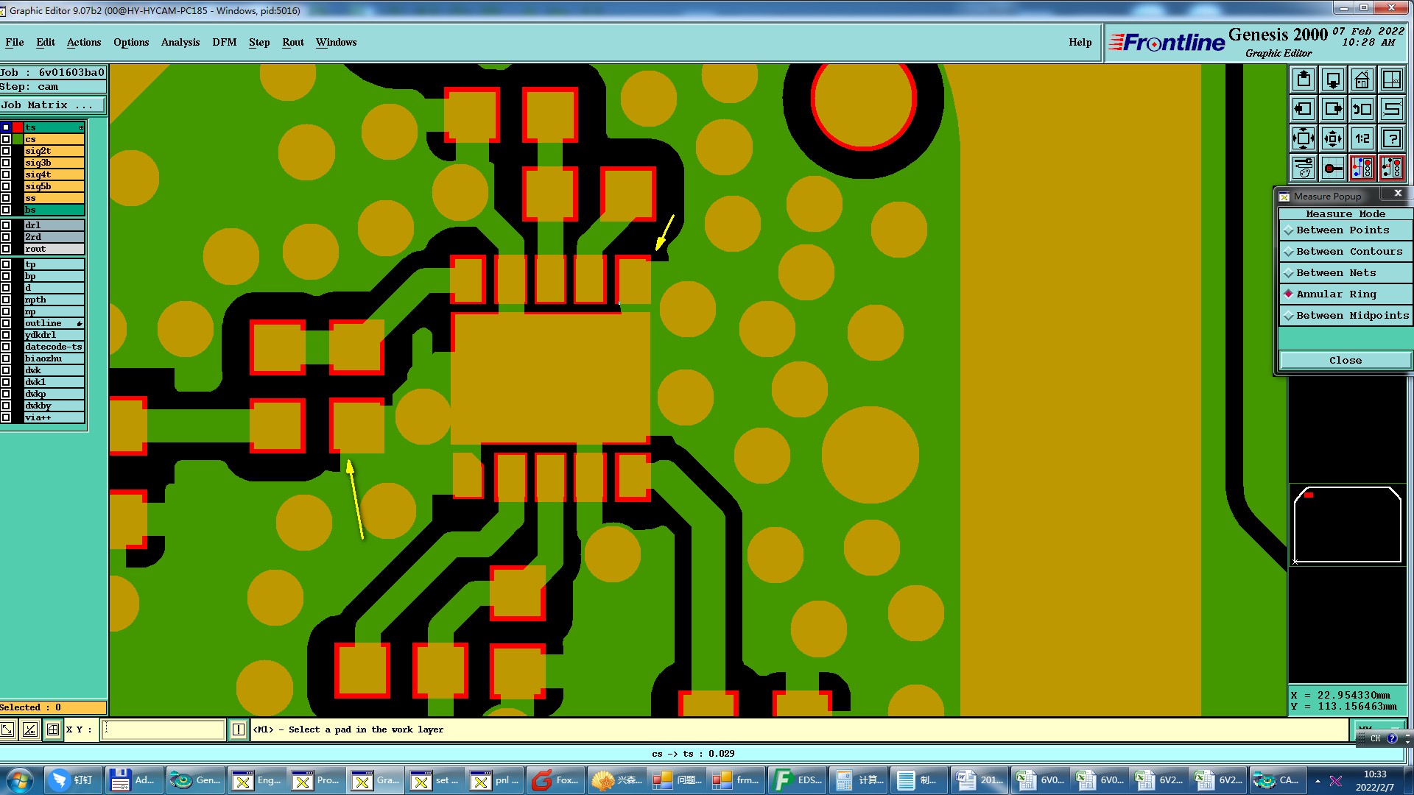Screen dimensions: 1414x795
Task: Click the X Y coordinate input field
Action: tap(163, 729)
